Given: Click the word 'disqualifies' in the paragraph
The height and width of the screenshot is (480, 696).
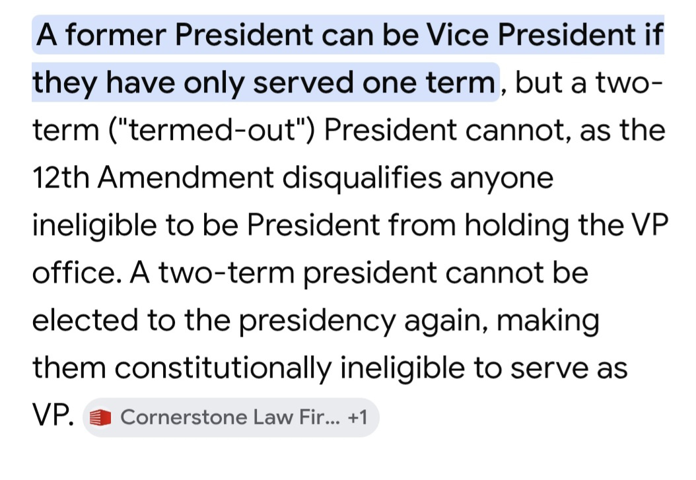Looking at the screenshot, I should (x=362, y=179).
